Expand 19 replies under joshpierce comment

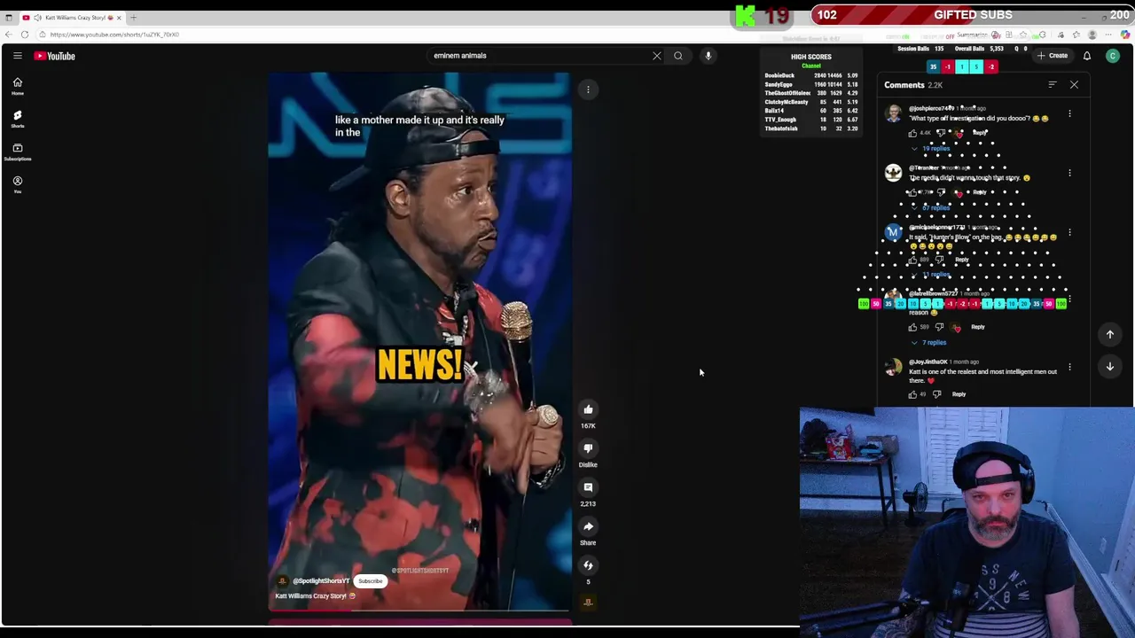pyautogui.click(x=930, y=149)
